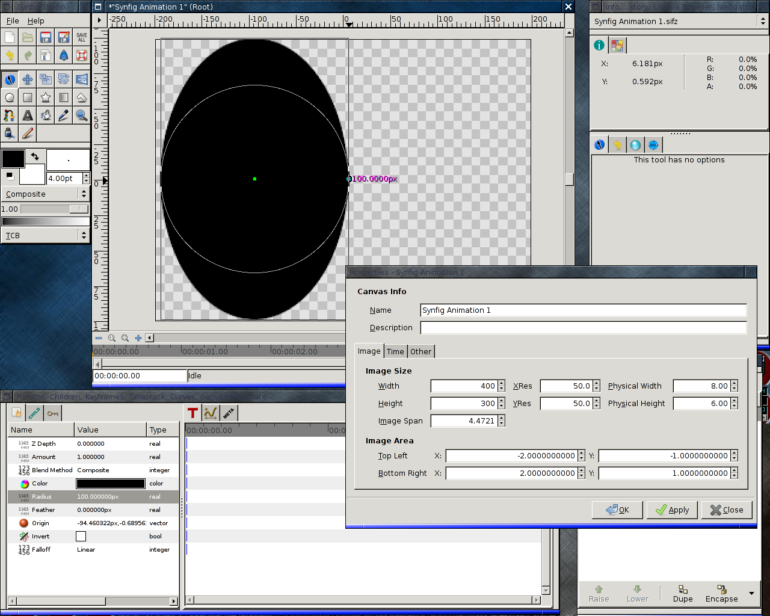This screenshot has width=770, height=616.
Task: Click the Apply button
Action: [x=672, y=510]
